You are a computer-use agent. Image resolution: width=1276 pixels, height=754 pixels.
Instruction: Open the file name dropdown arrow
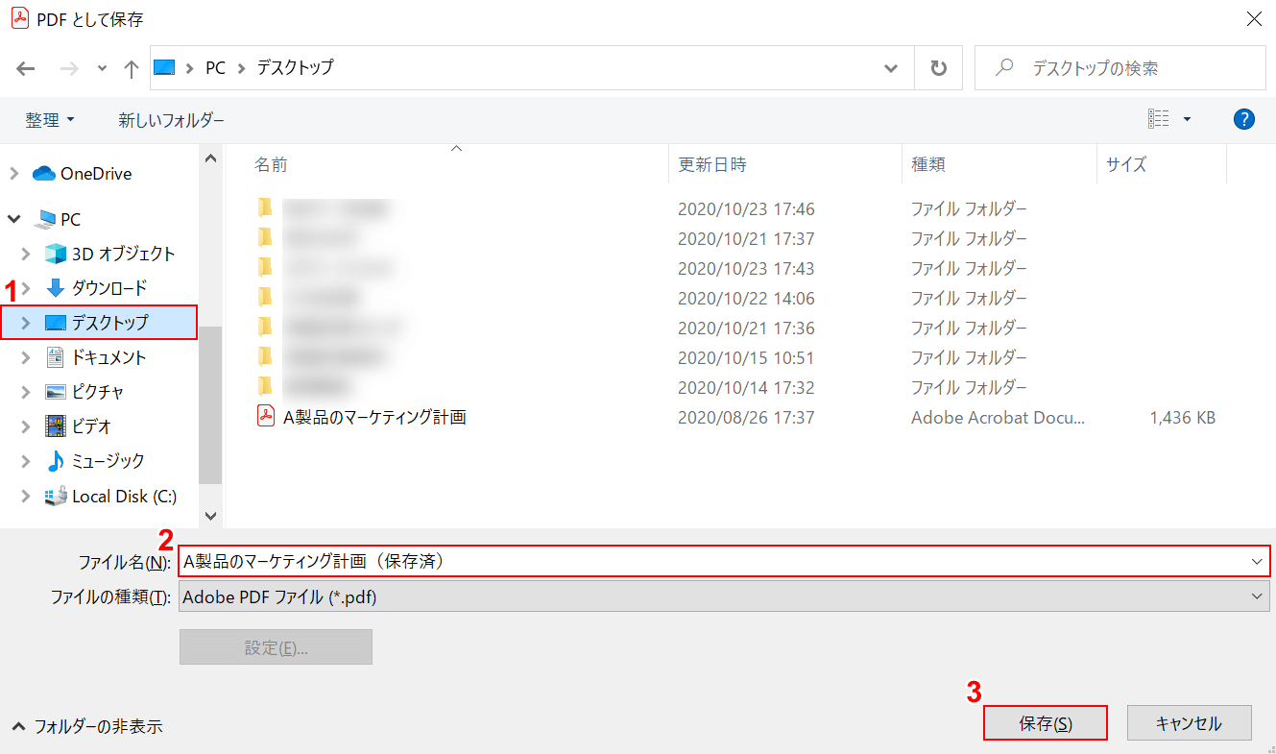click(1257, 561)
